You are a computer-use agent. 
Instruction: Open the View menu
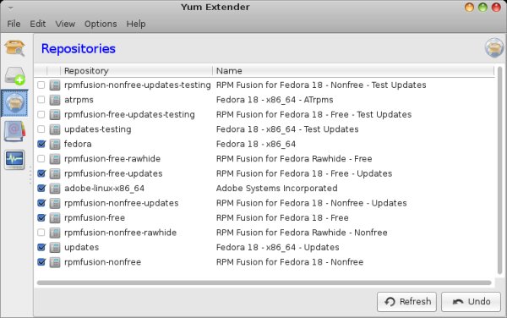[65, 24]
